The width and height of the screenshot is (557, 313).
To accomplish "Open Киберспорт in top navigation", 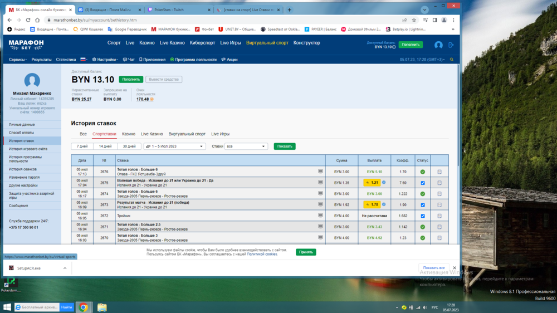I will [x=202, y=43].
